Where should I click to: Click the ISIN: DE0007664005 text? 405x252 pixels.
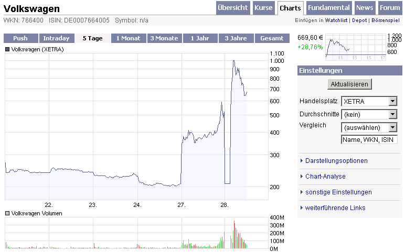click(79, 20)
